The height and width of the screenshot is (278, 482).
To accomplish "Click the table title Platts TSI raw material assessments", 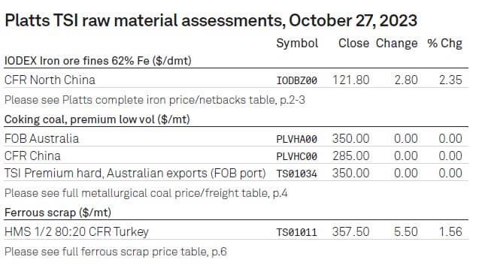I will [211, 21].
